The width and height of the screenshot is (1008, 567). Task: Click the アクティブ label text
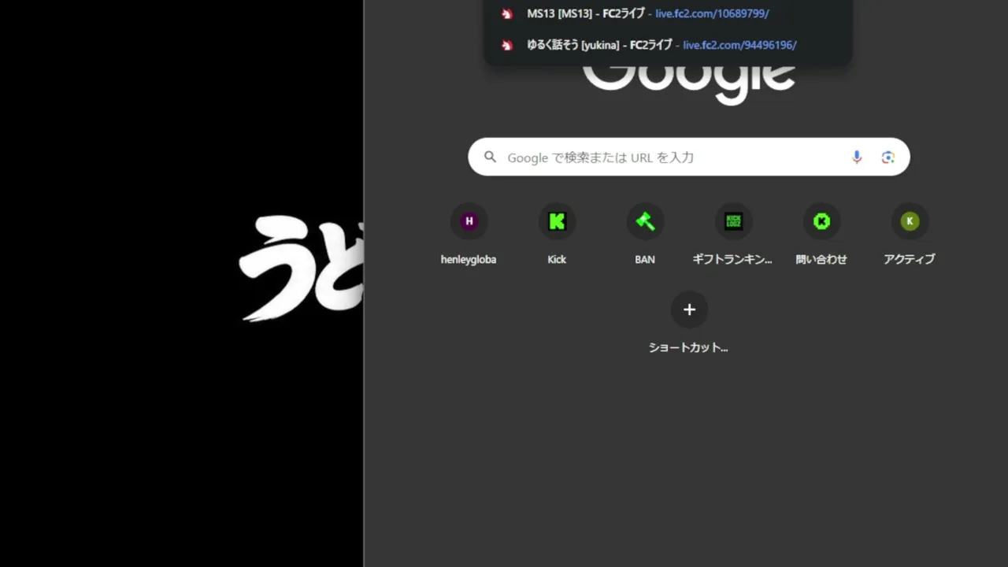coord(910,259)
